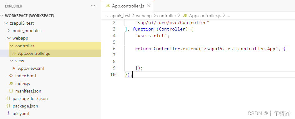The height and width of the screenshot is (119, 295).
Task: Open index.html in the explorer
Action: click(25, 76)
